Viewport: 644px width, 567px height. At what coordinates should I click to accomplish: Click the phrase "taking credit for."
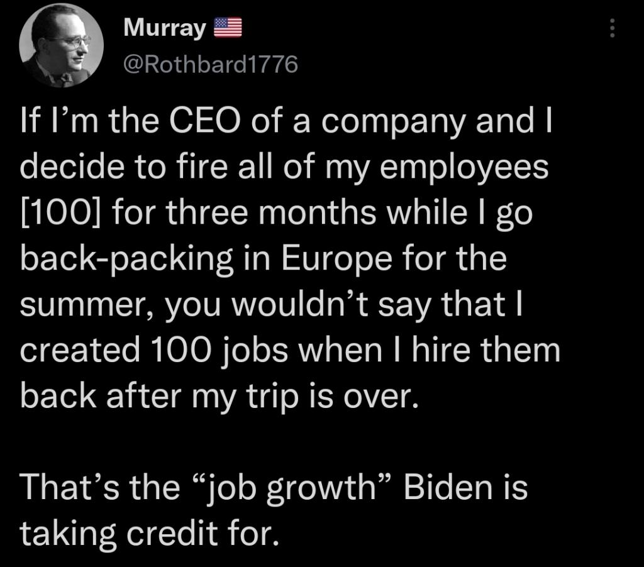coord(148,533)
